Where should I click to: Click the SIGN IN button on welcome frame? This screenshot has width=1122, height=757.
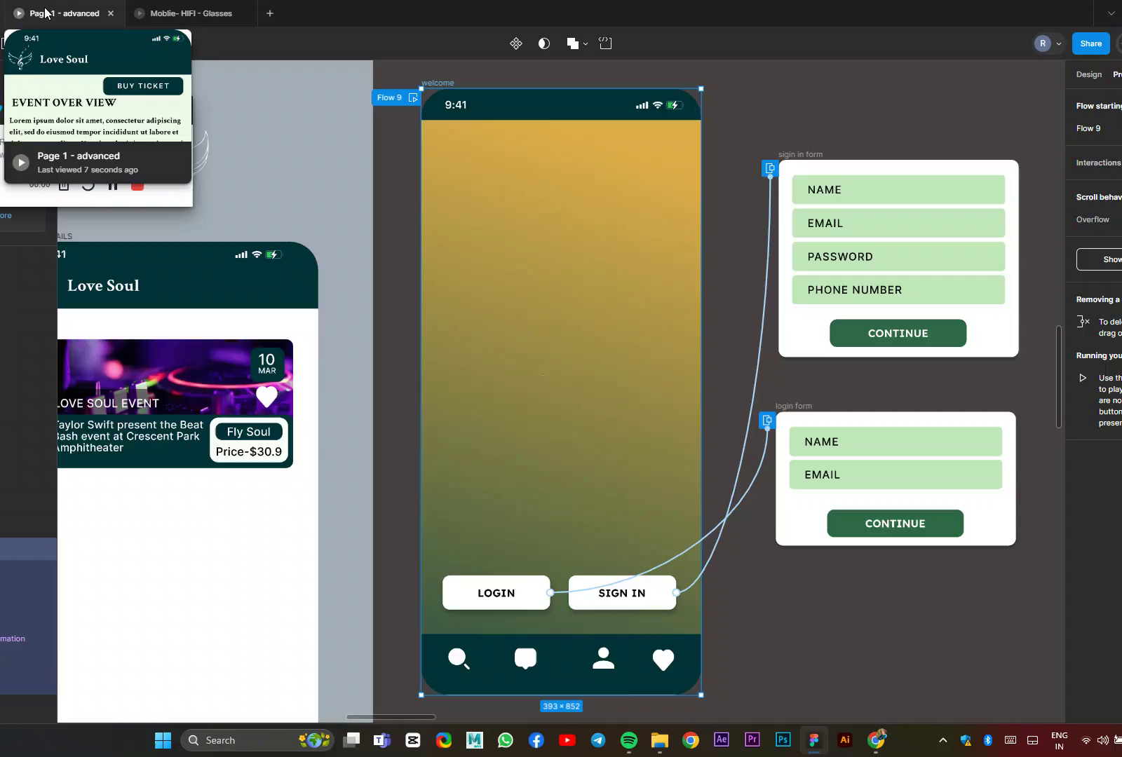tap(622, 593)
